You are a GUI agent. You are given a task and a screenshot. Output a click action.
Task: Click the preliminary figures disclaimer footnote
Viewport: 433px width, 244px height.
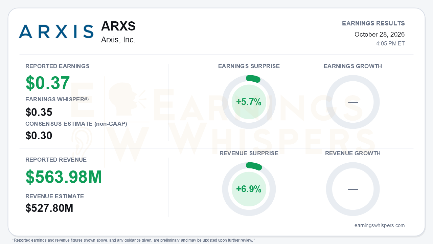134,240
